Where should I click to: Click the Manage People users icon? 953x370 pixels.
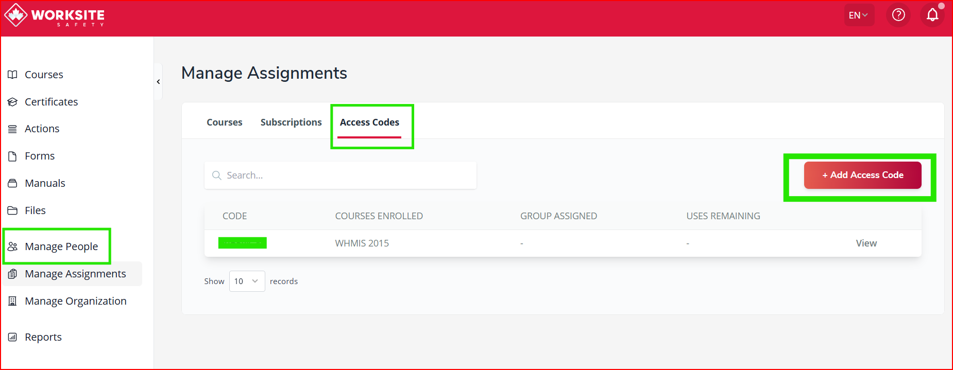(x=12, y=246)
